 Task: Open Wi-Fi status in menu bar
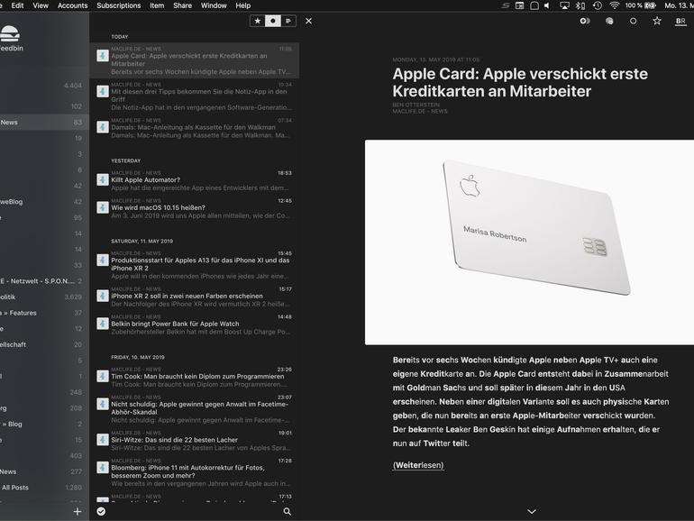614,5
